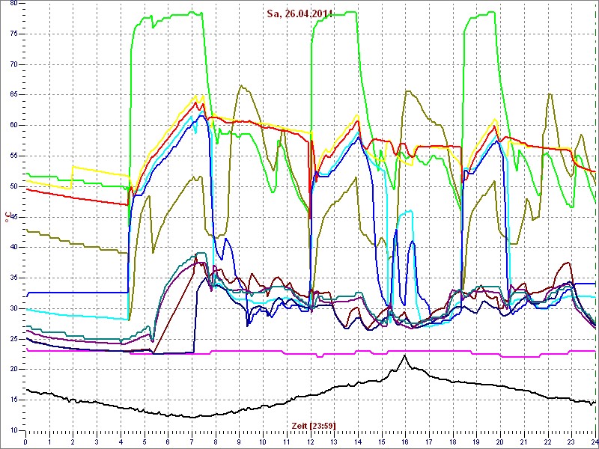Select hour 8 on the time axis
The height and width of the screenshot is (449, 599).
[215, 442]
